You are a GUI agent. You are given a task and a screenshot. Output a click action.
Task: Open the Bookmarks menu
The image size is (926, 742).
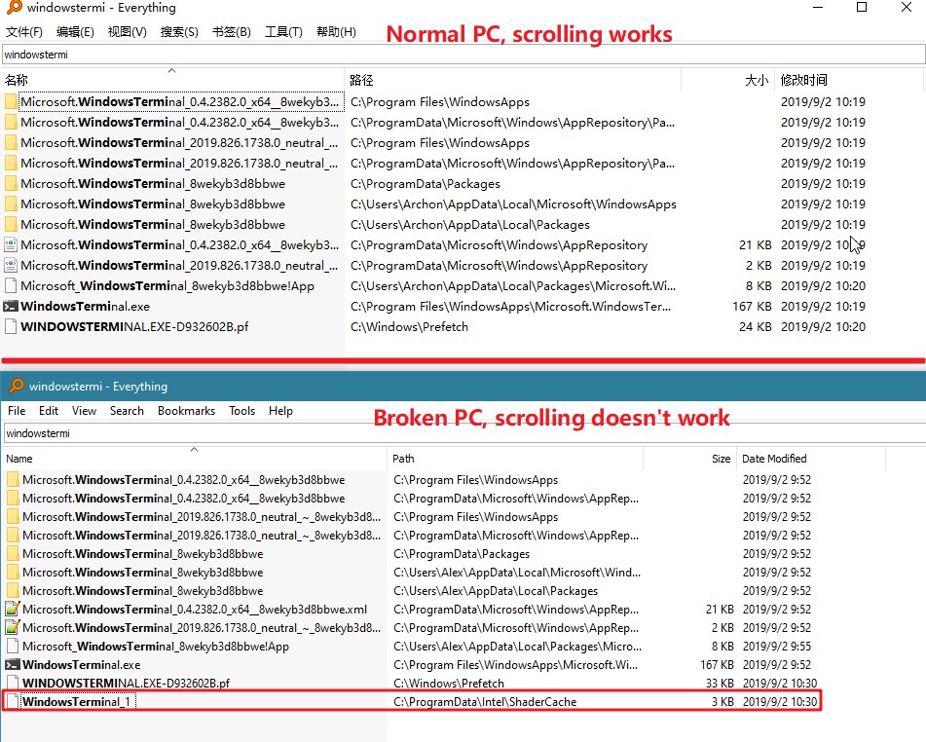point(186,410)
